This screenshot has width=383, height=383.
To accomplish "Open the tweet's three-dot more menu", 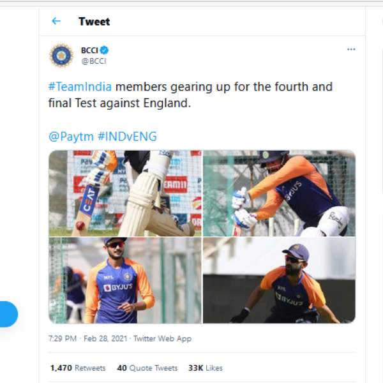I will coord(351,50).
